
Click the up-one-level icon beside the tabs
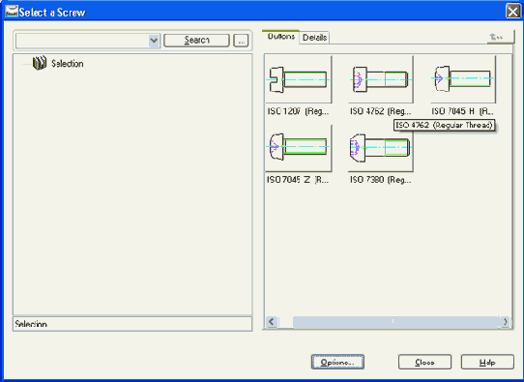click(496, 37)
